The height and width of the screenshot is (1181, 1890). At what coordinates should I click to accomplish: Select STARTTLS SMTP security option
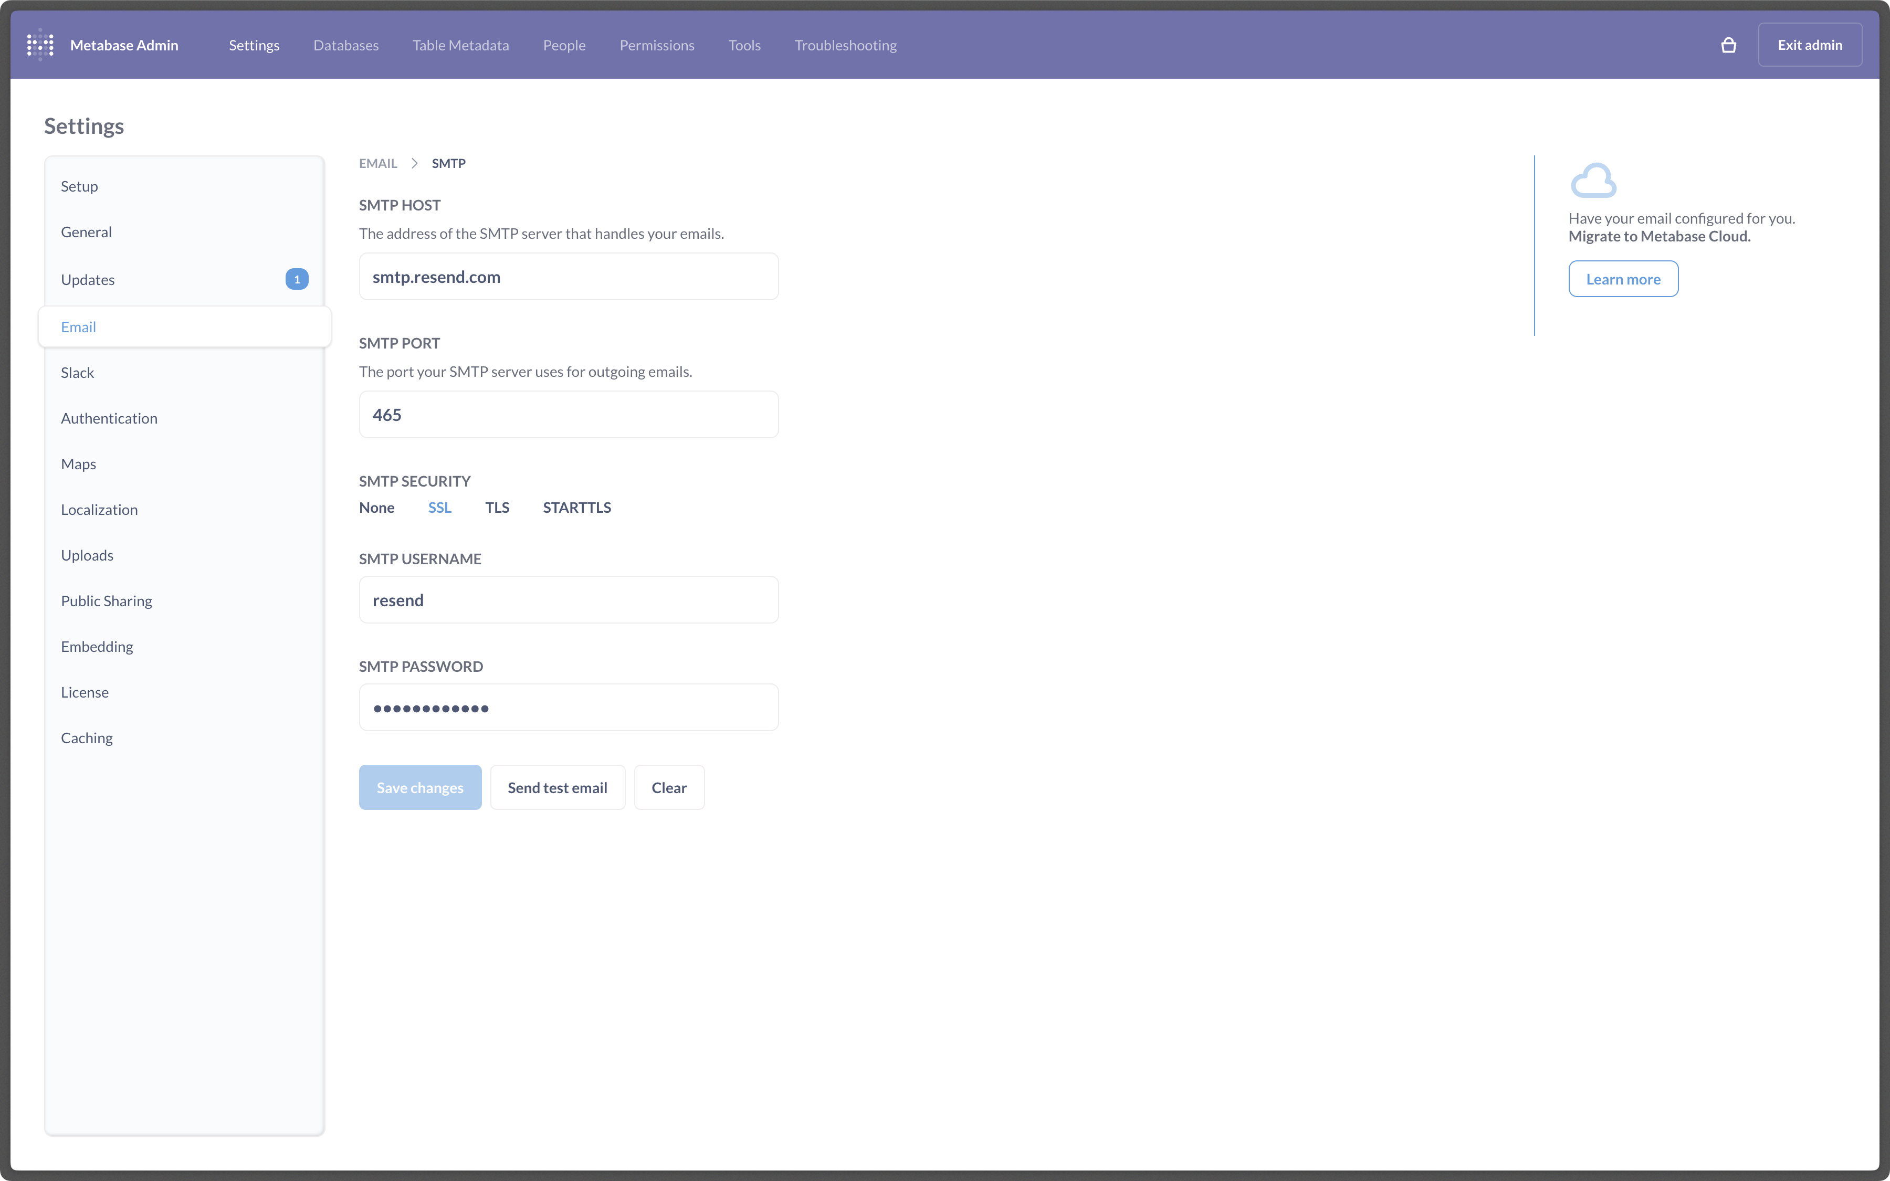pos(577,508)
